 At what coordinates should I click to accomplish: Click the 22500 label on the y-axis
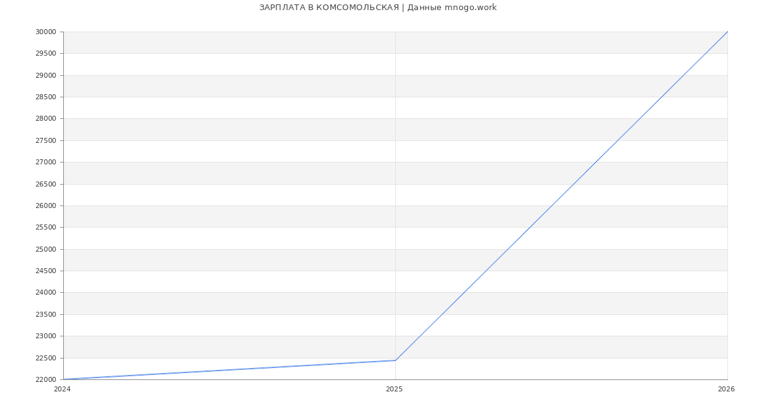tap(46, 358)
